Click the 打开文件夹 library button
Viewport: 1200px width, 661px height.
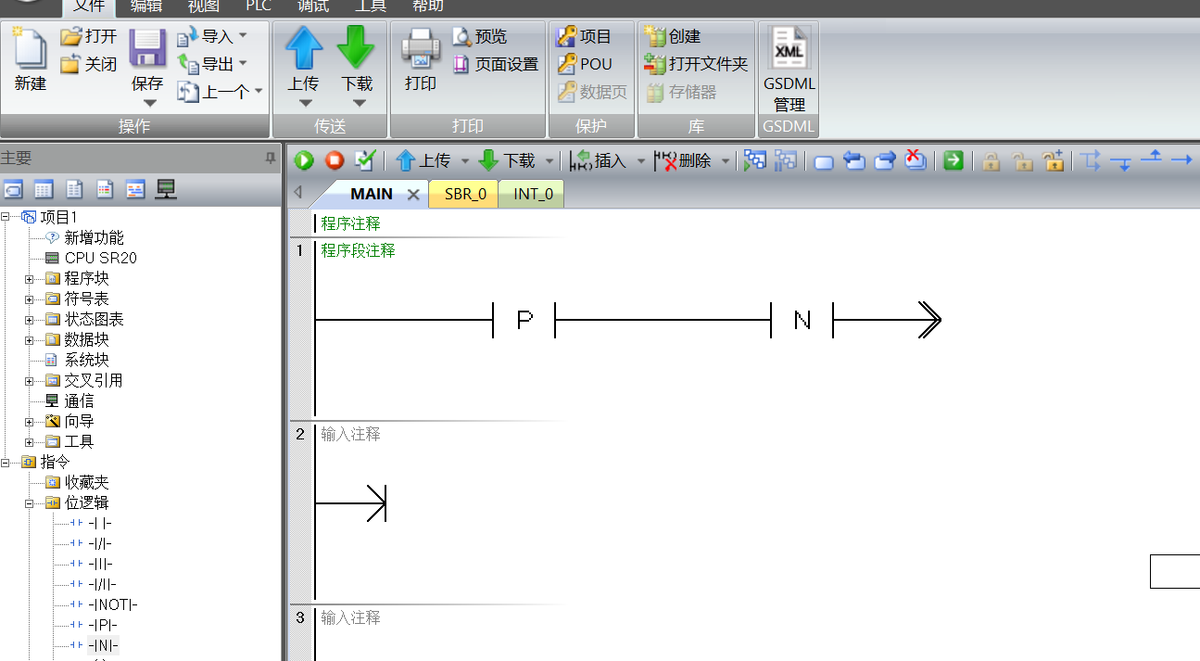pos(697,64)
